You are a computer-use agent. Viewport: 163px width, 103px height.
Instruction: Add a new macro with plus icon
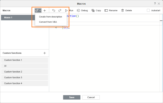45,10
